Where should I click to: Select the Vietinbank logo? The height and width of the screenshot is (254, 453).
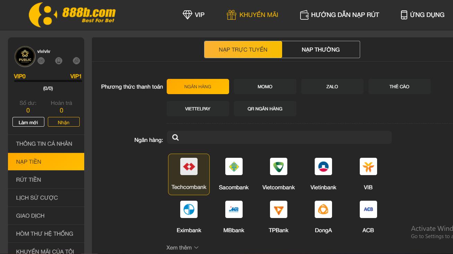click(323, 166)
